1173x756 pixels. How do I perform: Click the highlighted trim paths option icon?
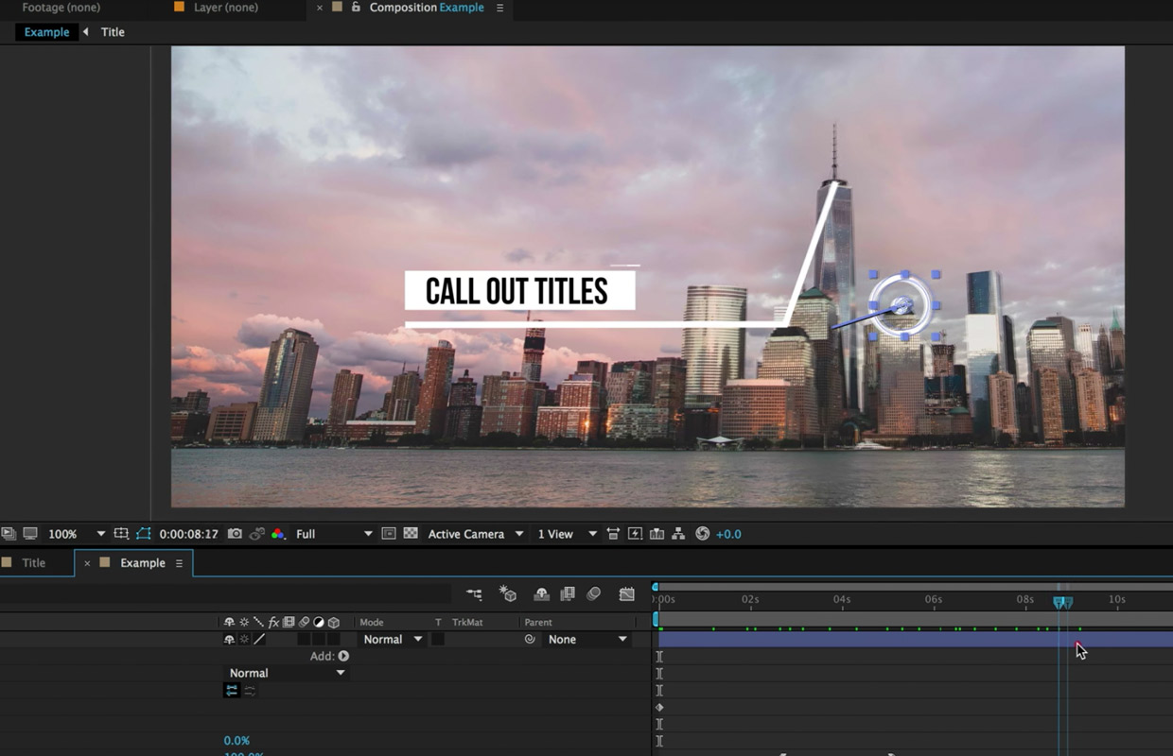(x=232, y=691)
